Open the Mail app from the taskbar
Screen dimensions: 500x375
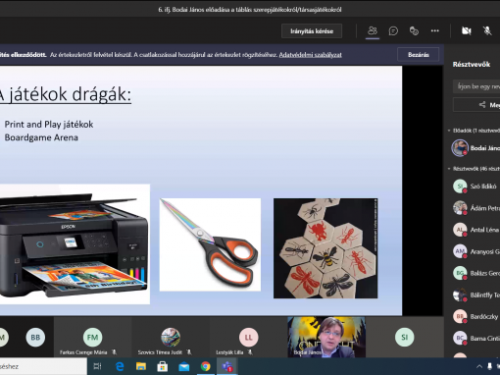(x=184, y=366)
